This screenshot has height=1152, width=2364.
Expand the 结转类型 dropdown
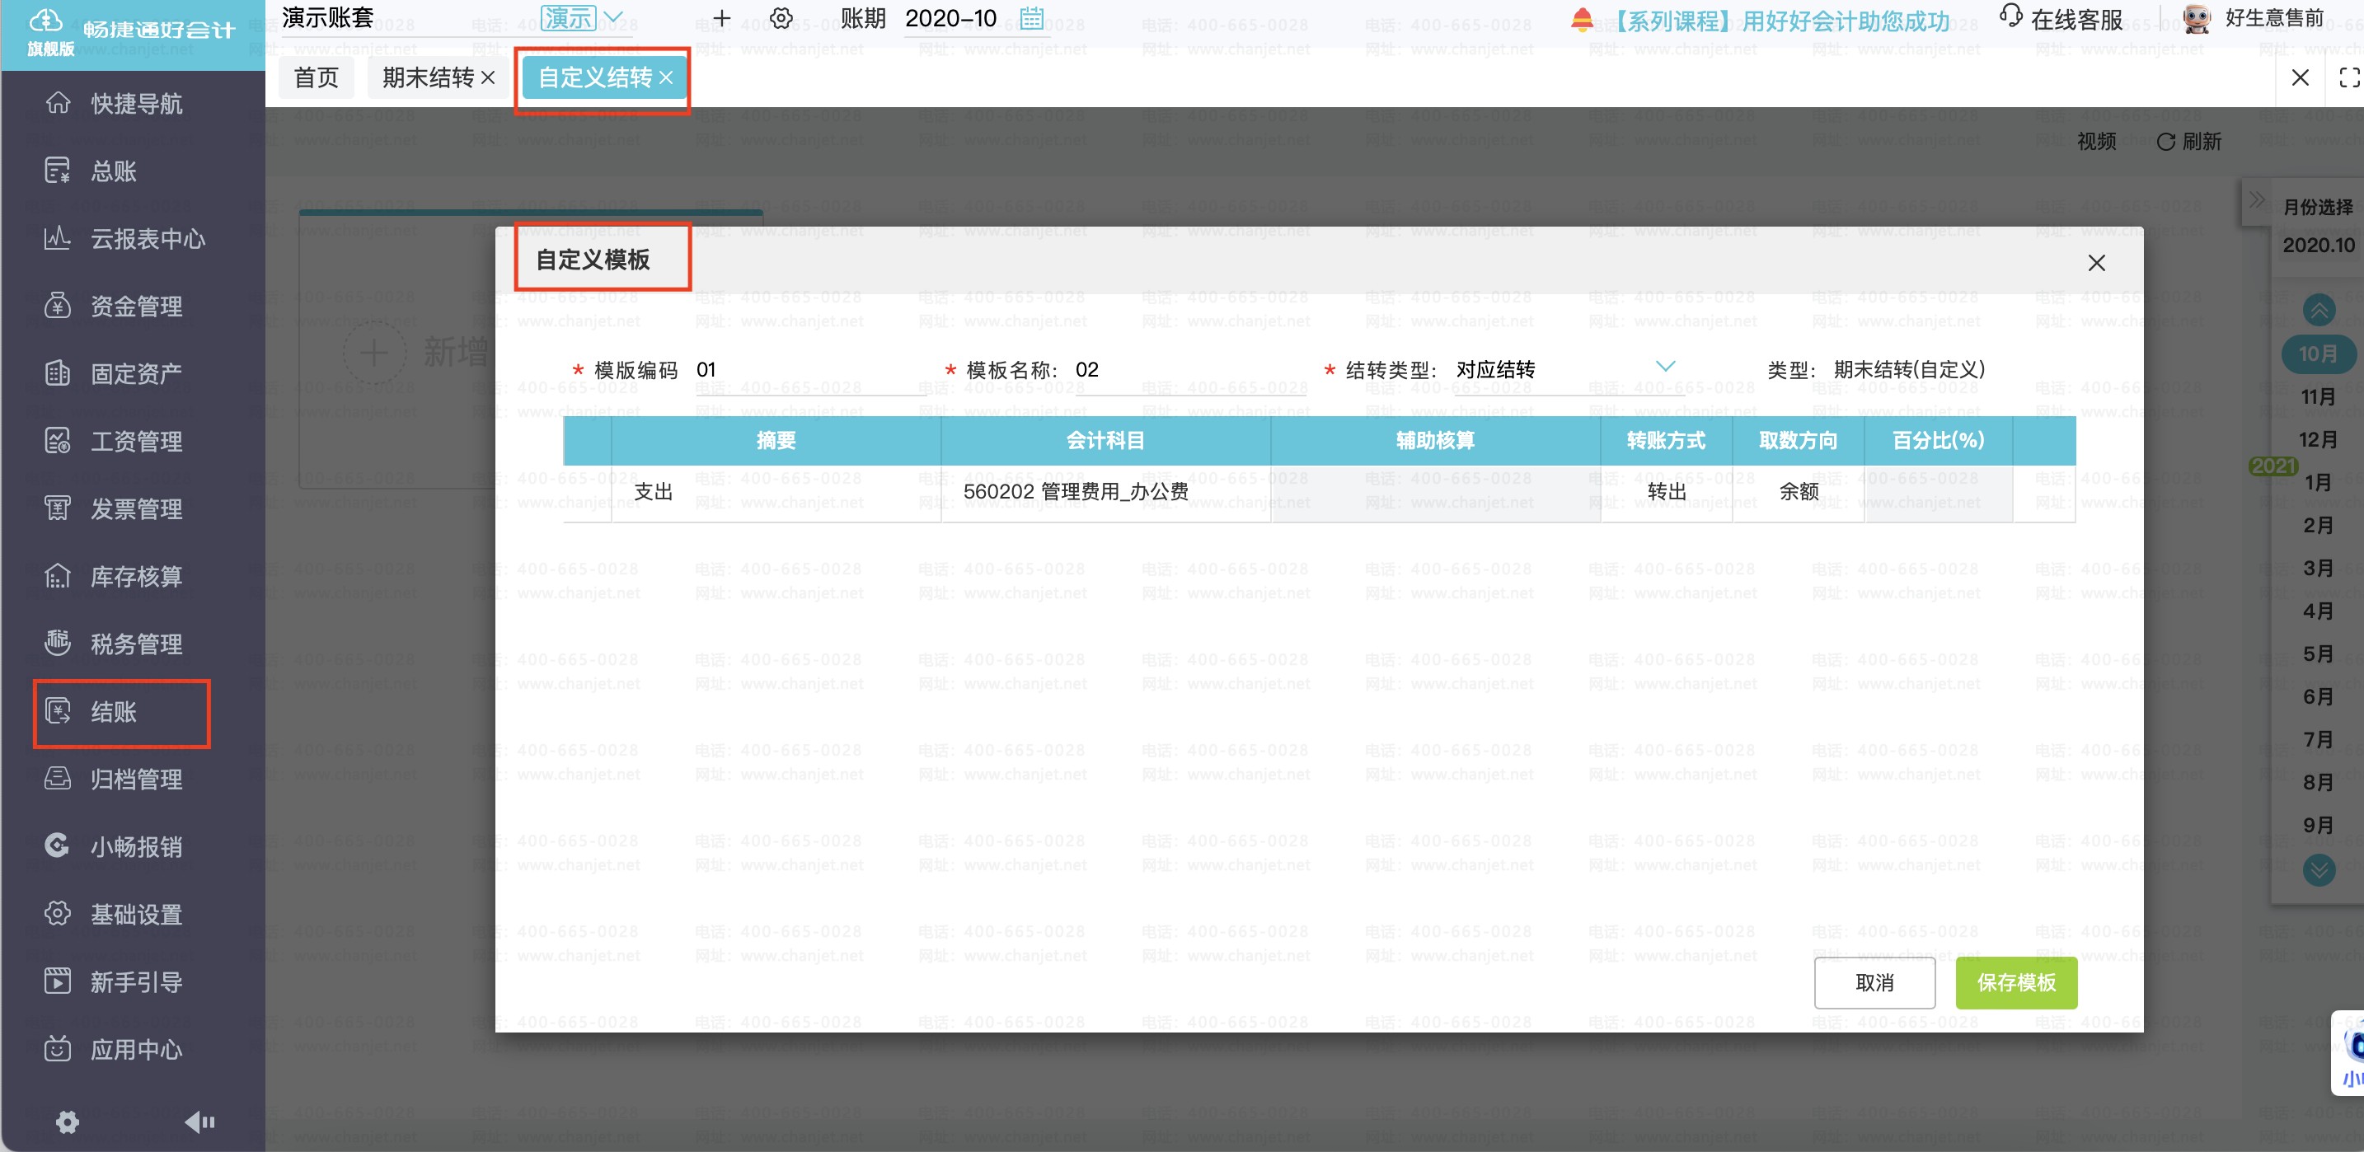tap(1665, 366)
